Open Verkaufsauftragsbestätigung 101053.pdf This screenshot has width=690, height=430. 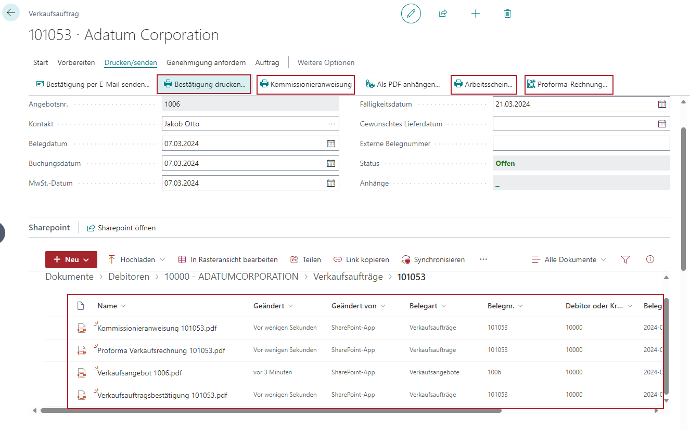(162, 395)
